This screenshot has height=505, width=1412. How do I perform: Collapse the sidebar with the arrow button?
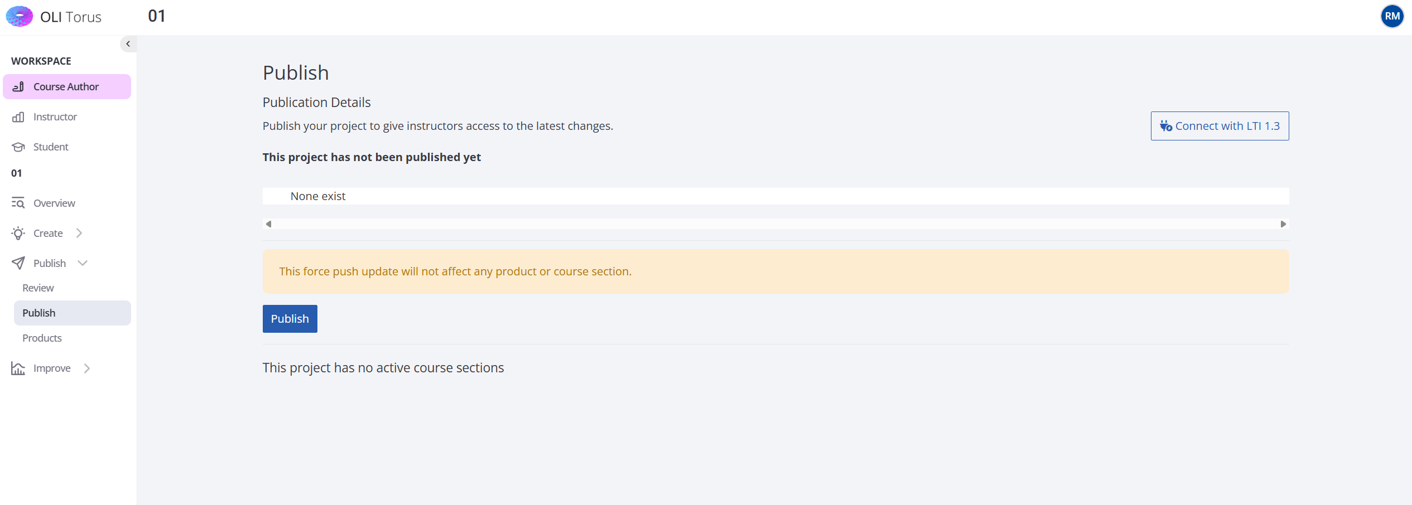pyautogui.click(x=128, y=44)
